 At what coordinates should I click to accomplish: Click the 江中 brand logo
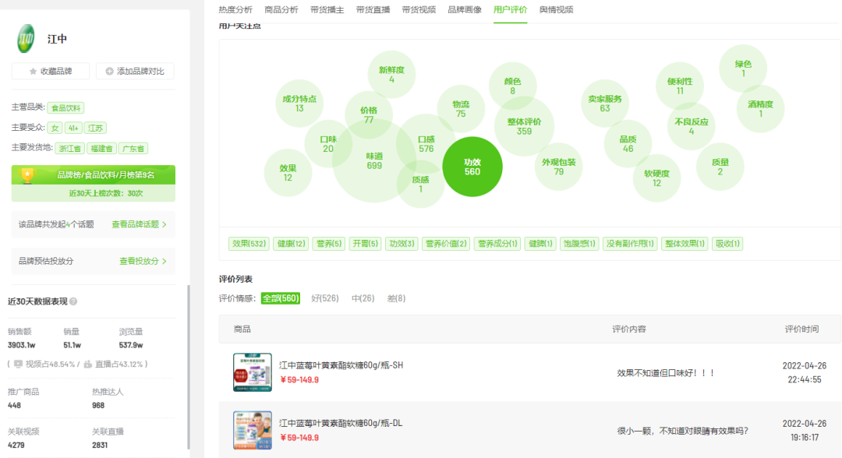click(26, 39)
